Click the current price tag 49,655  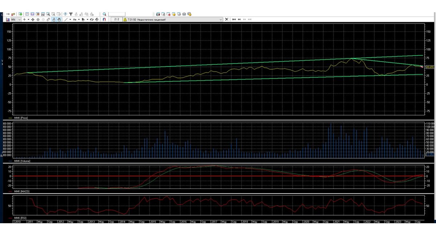click(x=430, y=67)
